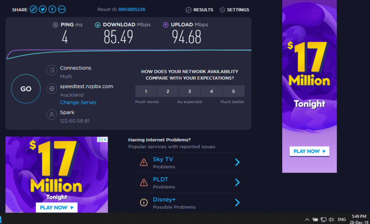
Task: Rate network availability as 3
Action: point(190,91)
